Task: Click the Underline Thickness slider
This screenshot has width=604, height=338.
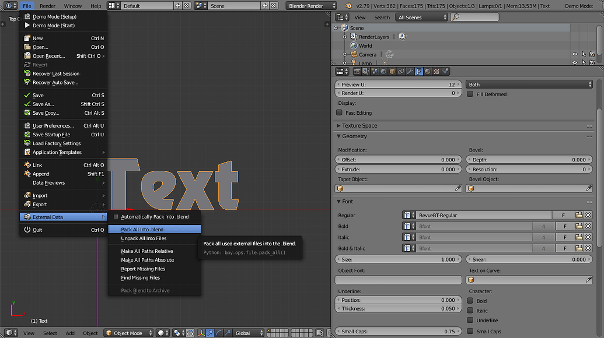Action: 399,308
